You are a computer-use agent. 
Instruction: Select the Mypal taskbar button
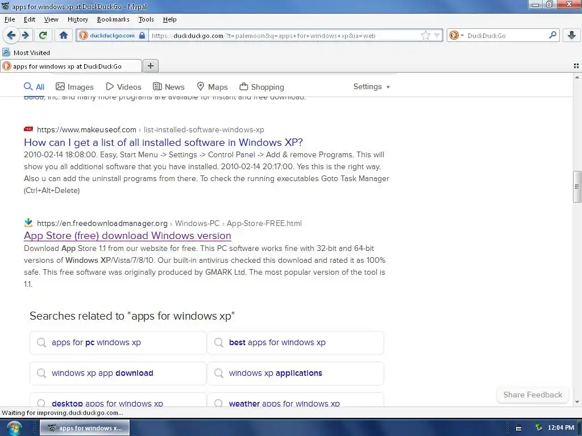(85, 428)
